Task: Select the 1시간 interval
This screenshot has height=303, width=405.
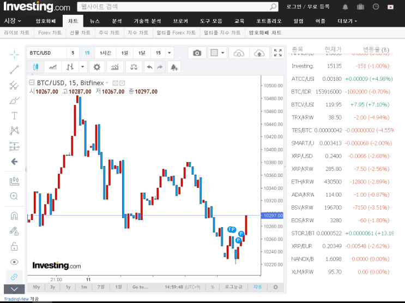Action: (x=105, y=53)
